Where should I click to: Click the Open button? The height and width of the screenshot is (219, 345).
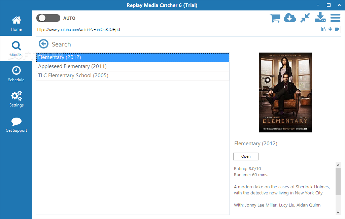click(x=246, y=156)
